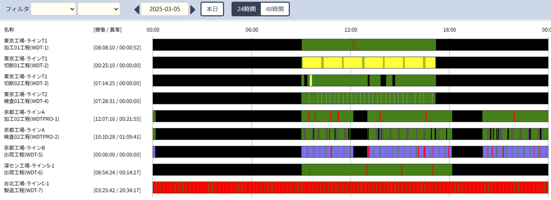Go to previous day arrow

(137, 10)
